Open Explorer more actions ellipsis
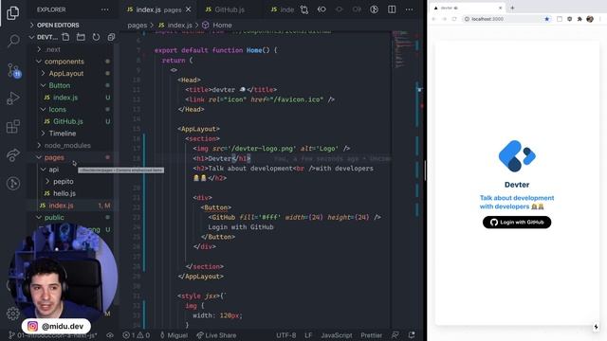The height and width of the screenshot is (341, 607). click(105, 9)
